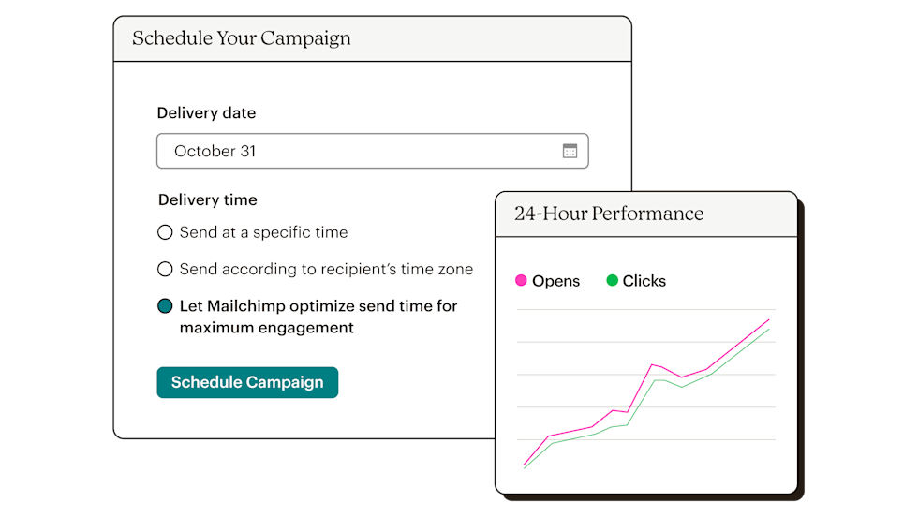Choose the recipient's time zone radio button
Viewport: 918px width, 517px height.
[x=165, y=269]
